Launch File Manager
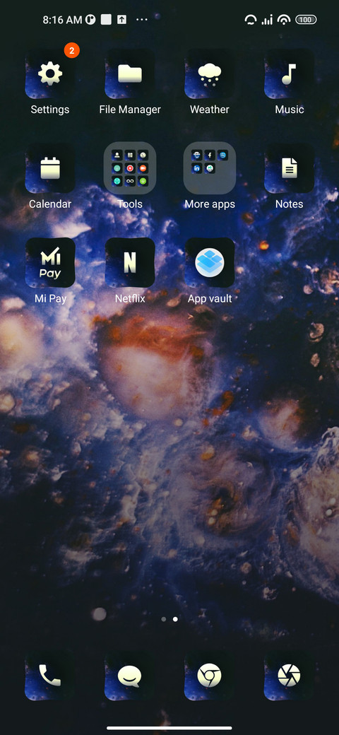339x735 pixels. 130,74
